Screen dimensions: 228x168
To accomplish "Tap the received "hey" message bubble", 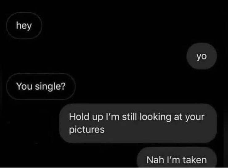I will (x=24, y=26).
